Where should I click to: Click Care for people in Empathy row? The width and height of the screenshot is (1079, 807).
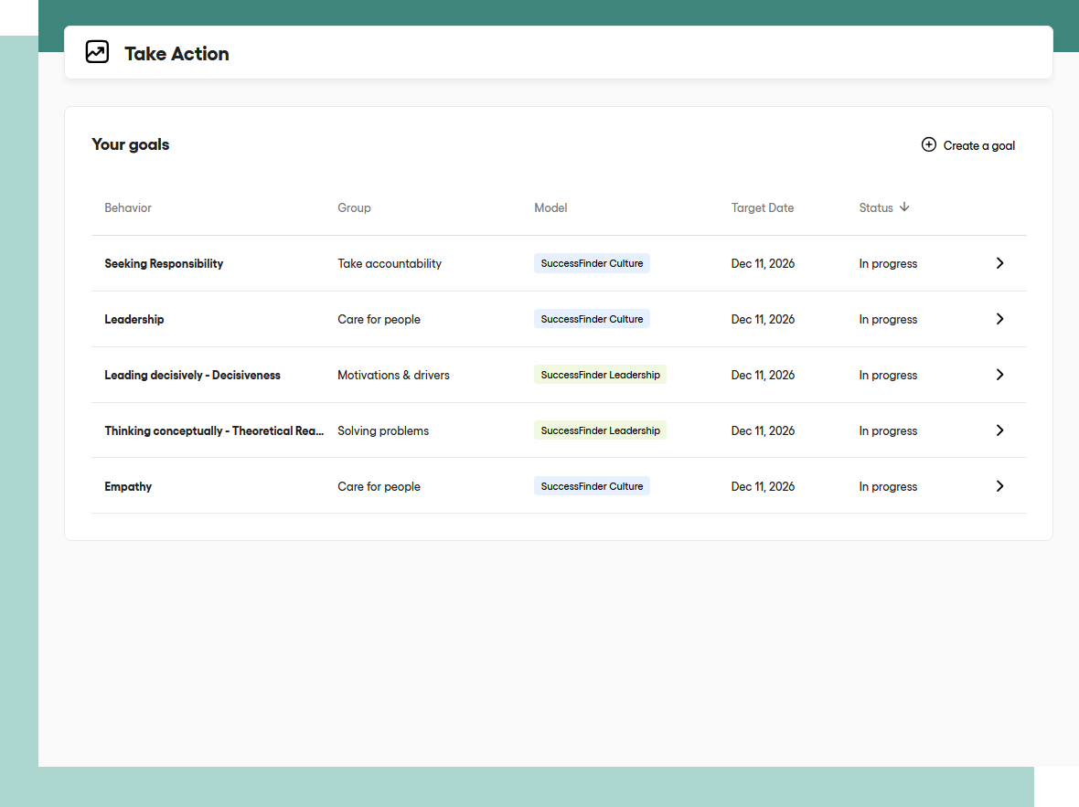pos(379,486)
